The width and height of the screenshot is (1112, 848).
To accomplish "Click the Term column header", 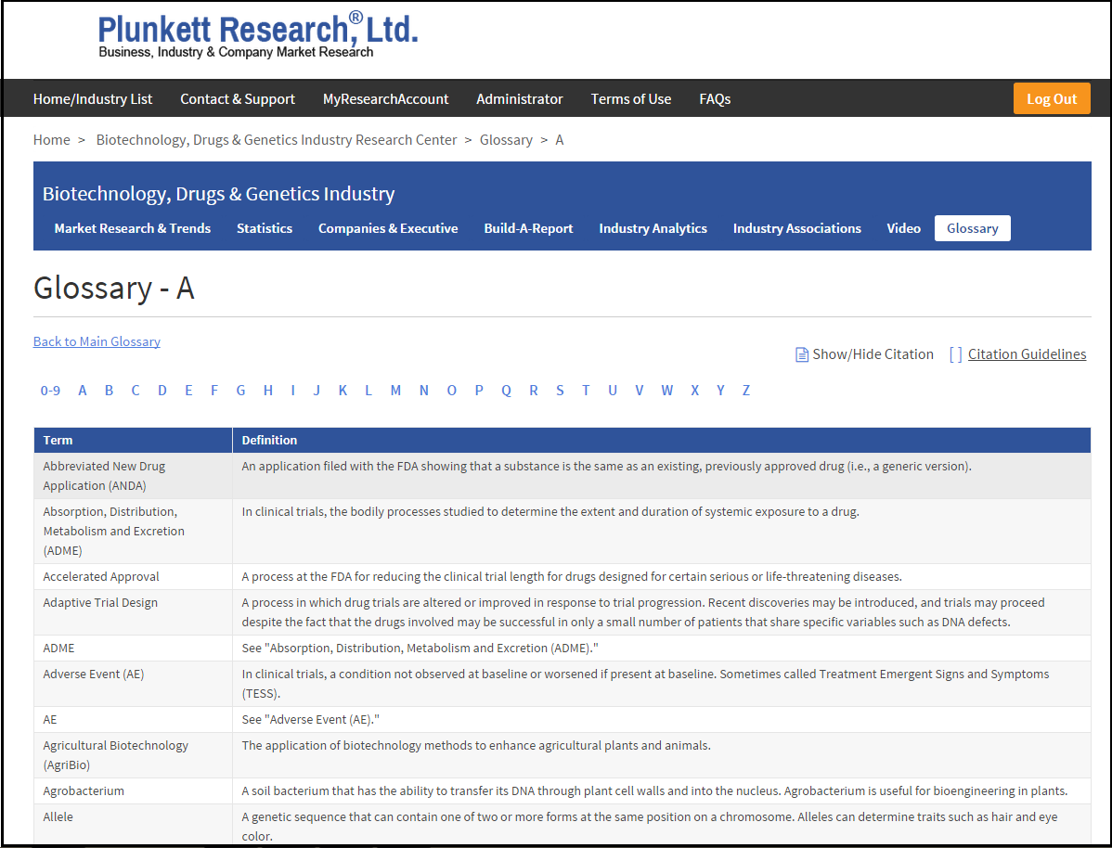I will 133,441.
